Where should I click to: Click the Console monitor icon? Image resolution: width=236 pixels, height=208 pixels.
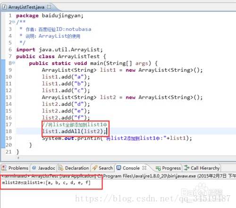click(x=118, y=168)
